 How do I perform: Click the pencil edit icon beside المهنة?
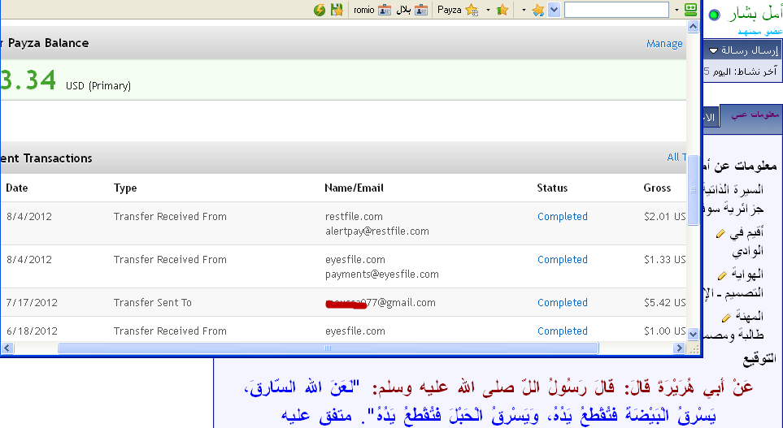726,317
